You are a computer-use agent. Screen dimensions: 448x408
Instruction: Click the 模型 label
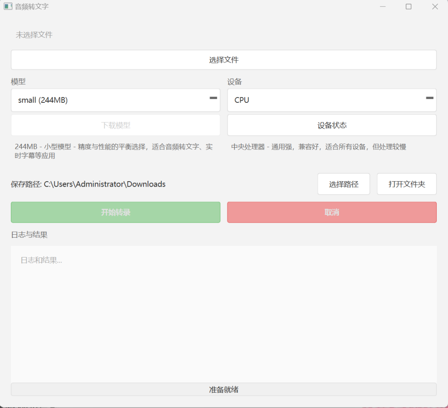point(18,82)
